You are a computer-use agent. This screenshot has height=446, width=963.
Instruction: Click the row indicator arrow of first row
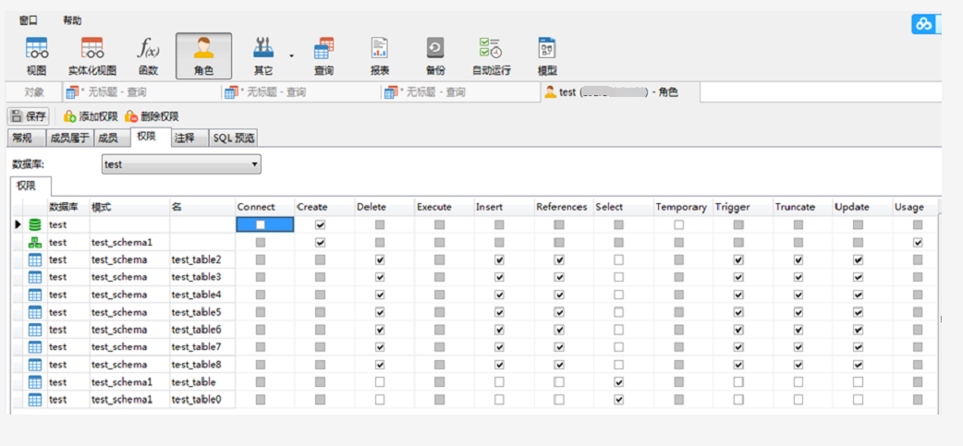coord(18,224)
